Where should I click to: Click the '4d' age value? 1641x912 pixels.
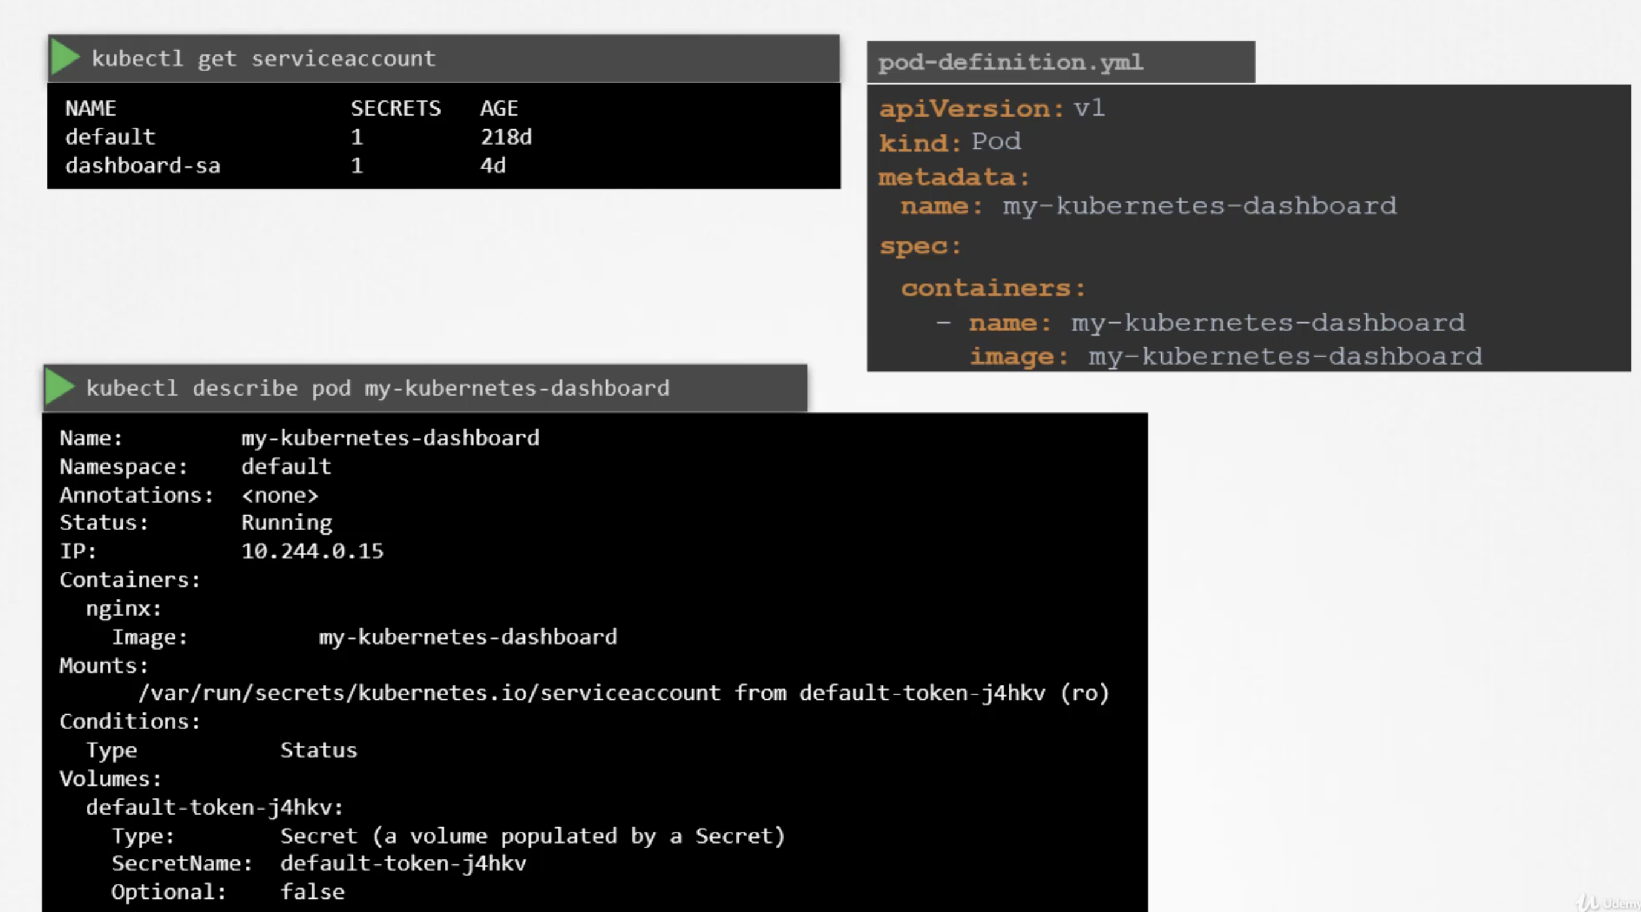493,166
